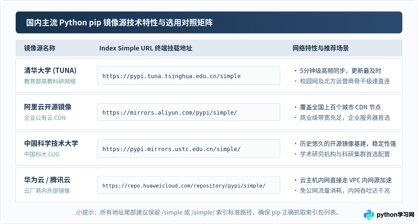Click the 小提示 footer note text

[x=209, y=213]
